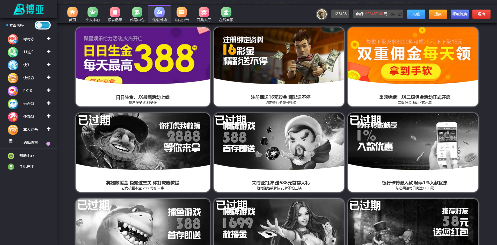Expand 六合彩 with the plus sign
Screen dimensions: 497x245
[49, 103]
